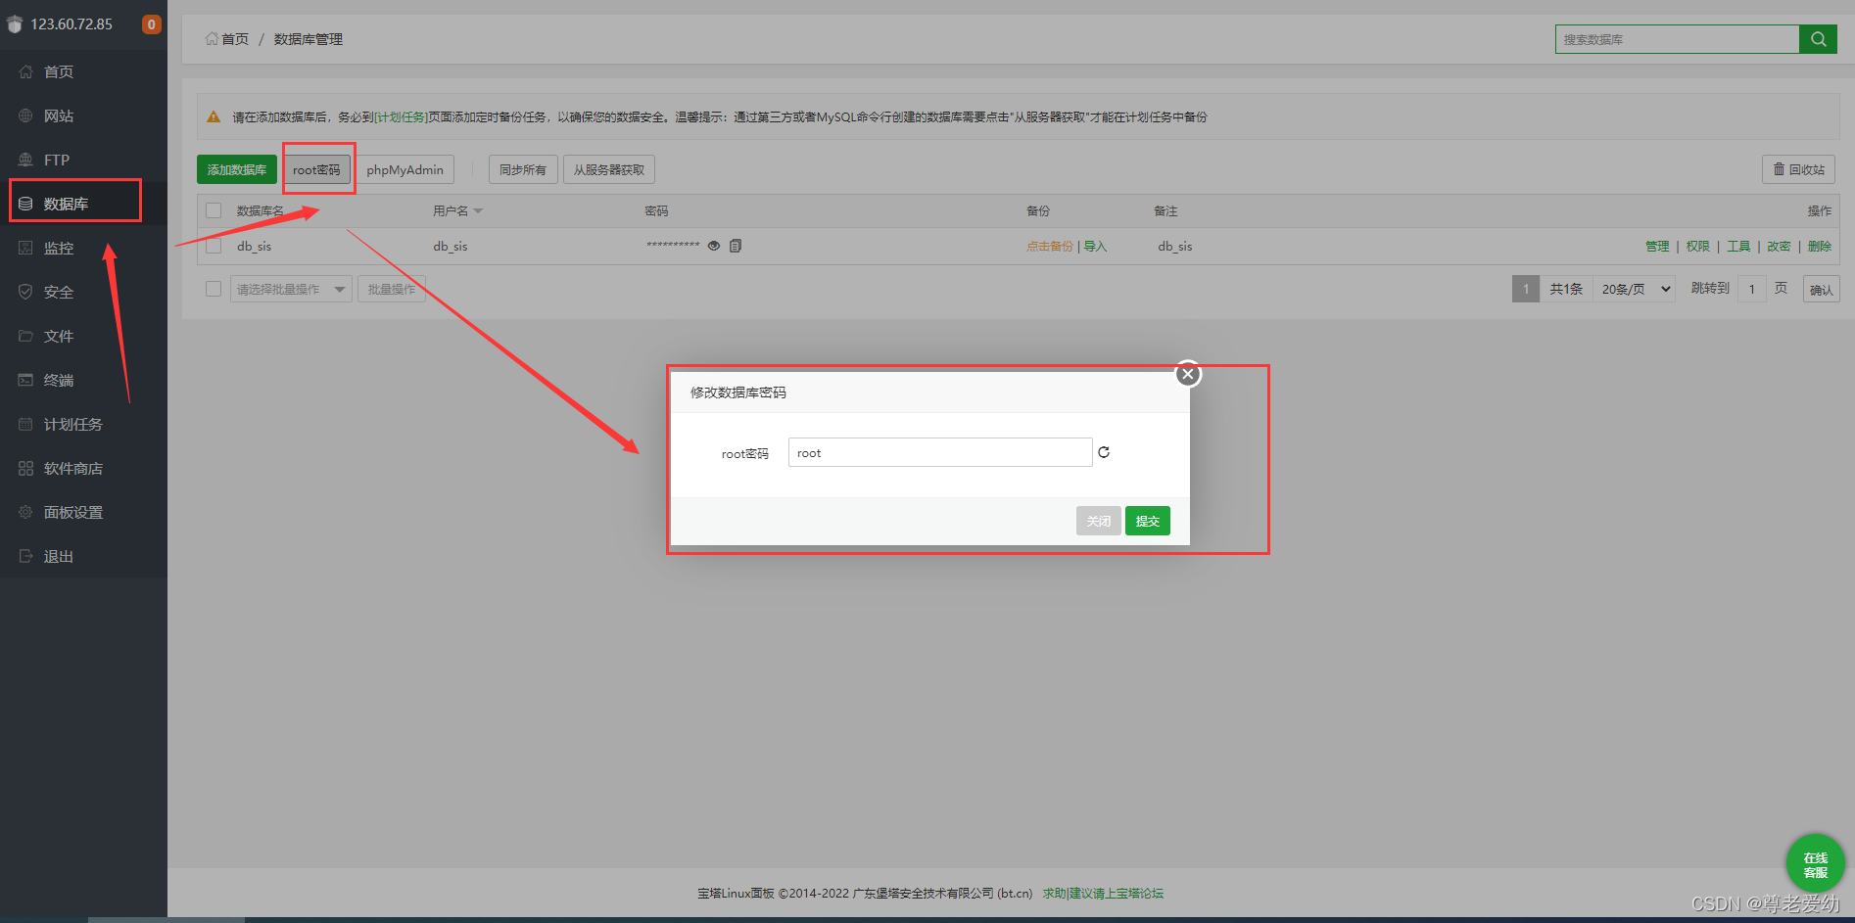Toggle the bottom batch-select checkbox

tap(214, 289)
